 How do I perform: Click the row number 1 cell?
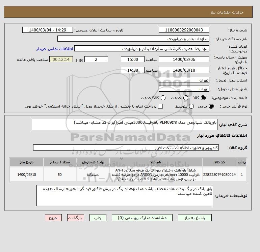tap(242, 175)
